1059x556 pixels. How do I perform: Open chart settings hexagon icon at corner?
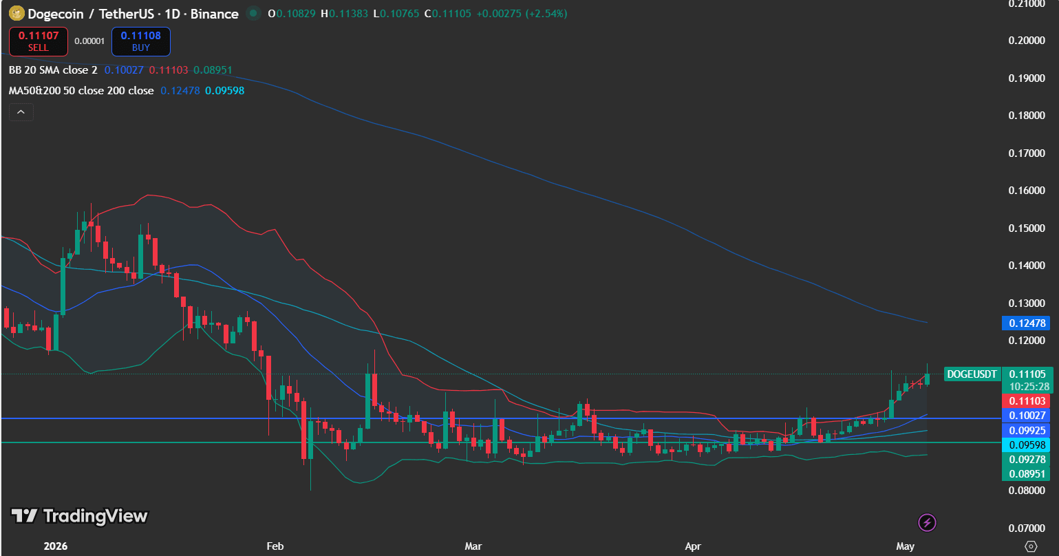click(x=1030, y=546)
